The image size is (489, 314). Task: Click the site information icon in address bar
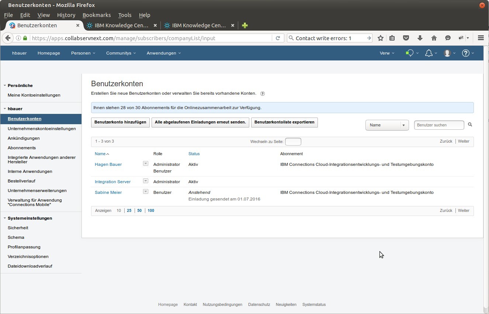[x=18, y=38]
